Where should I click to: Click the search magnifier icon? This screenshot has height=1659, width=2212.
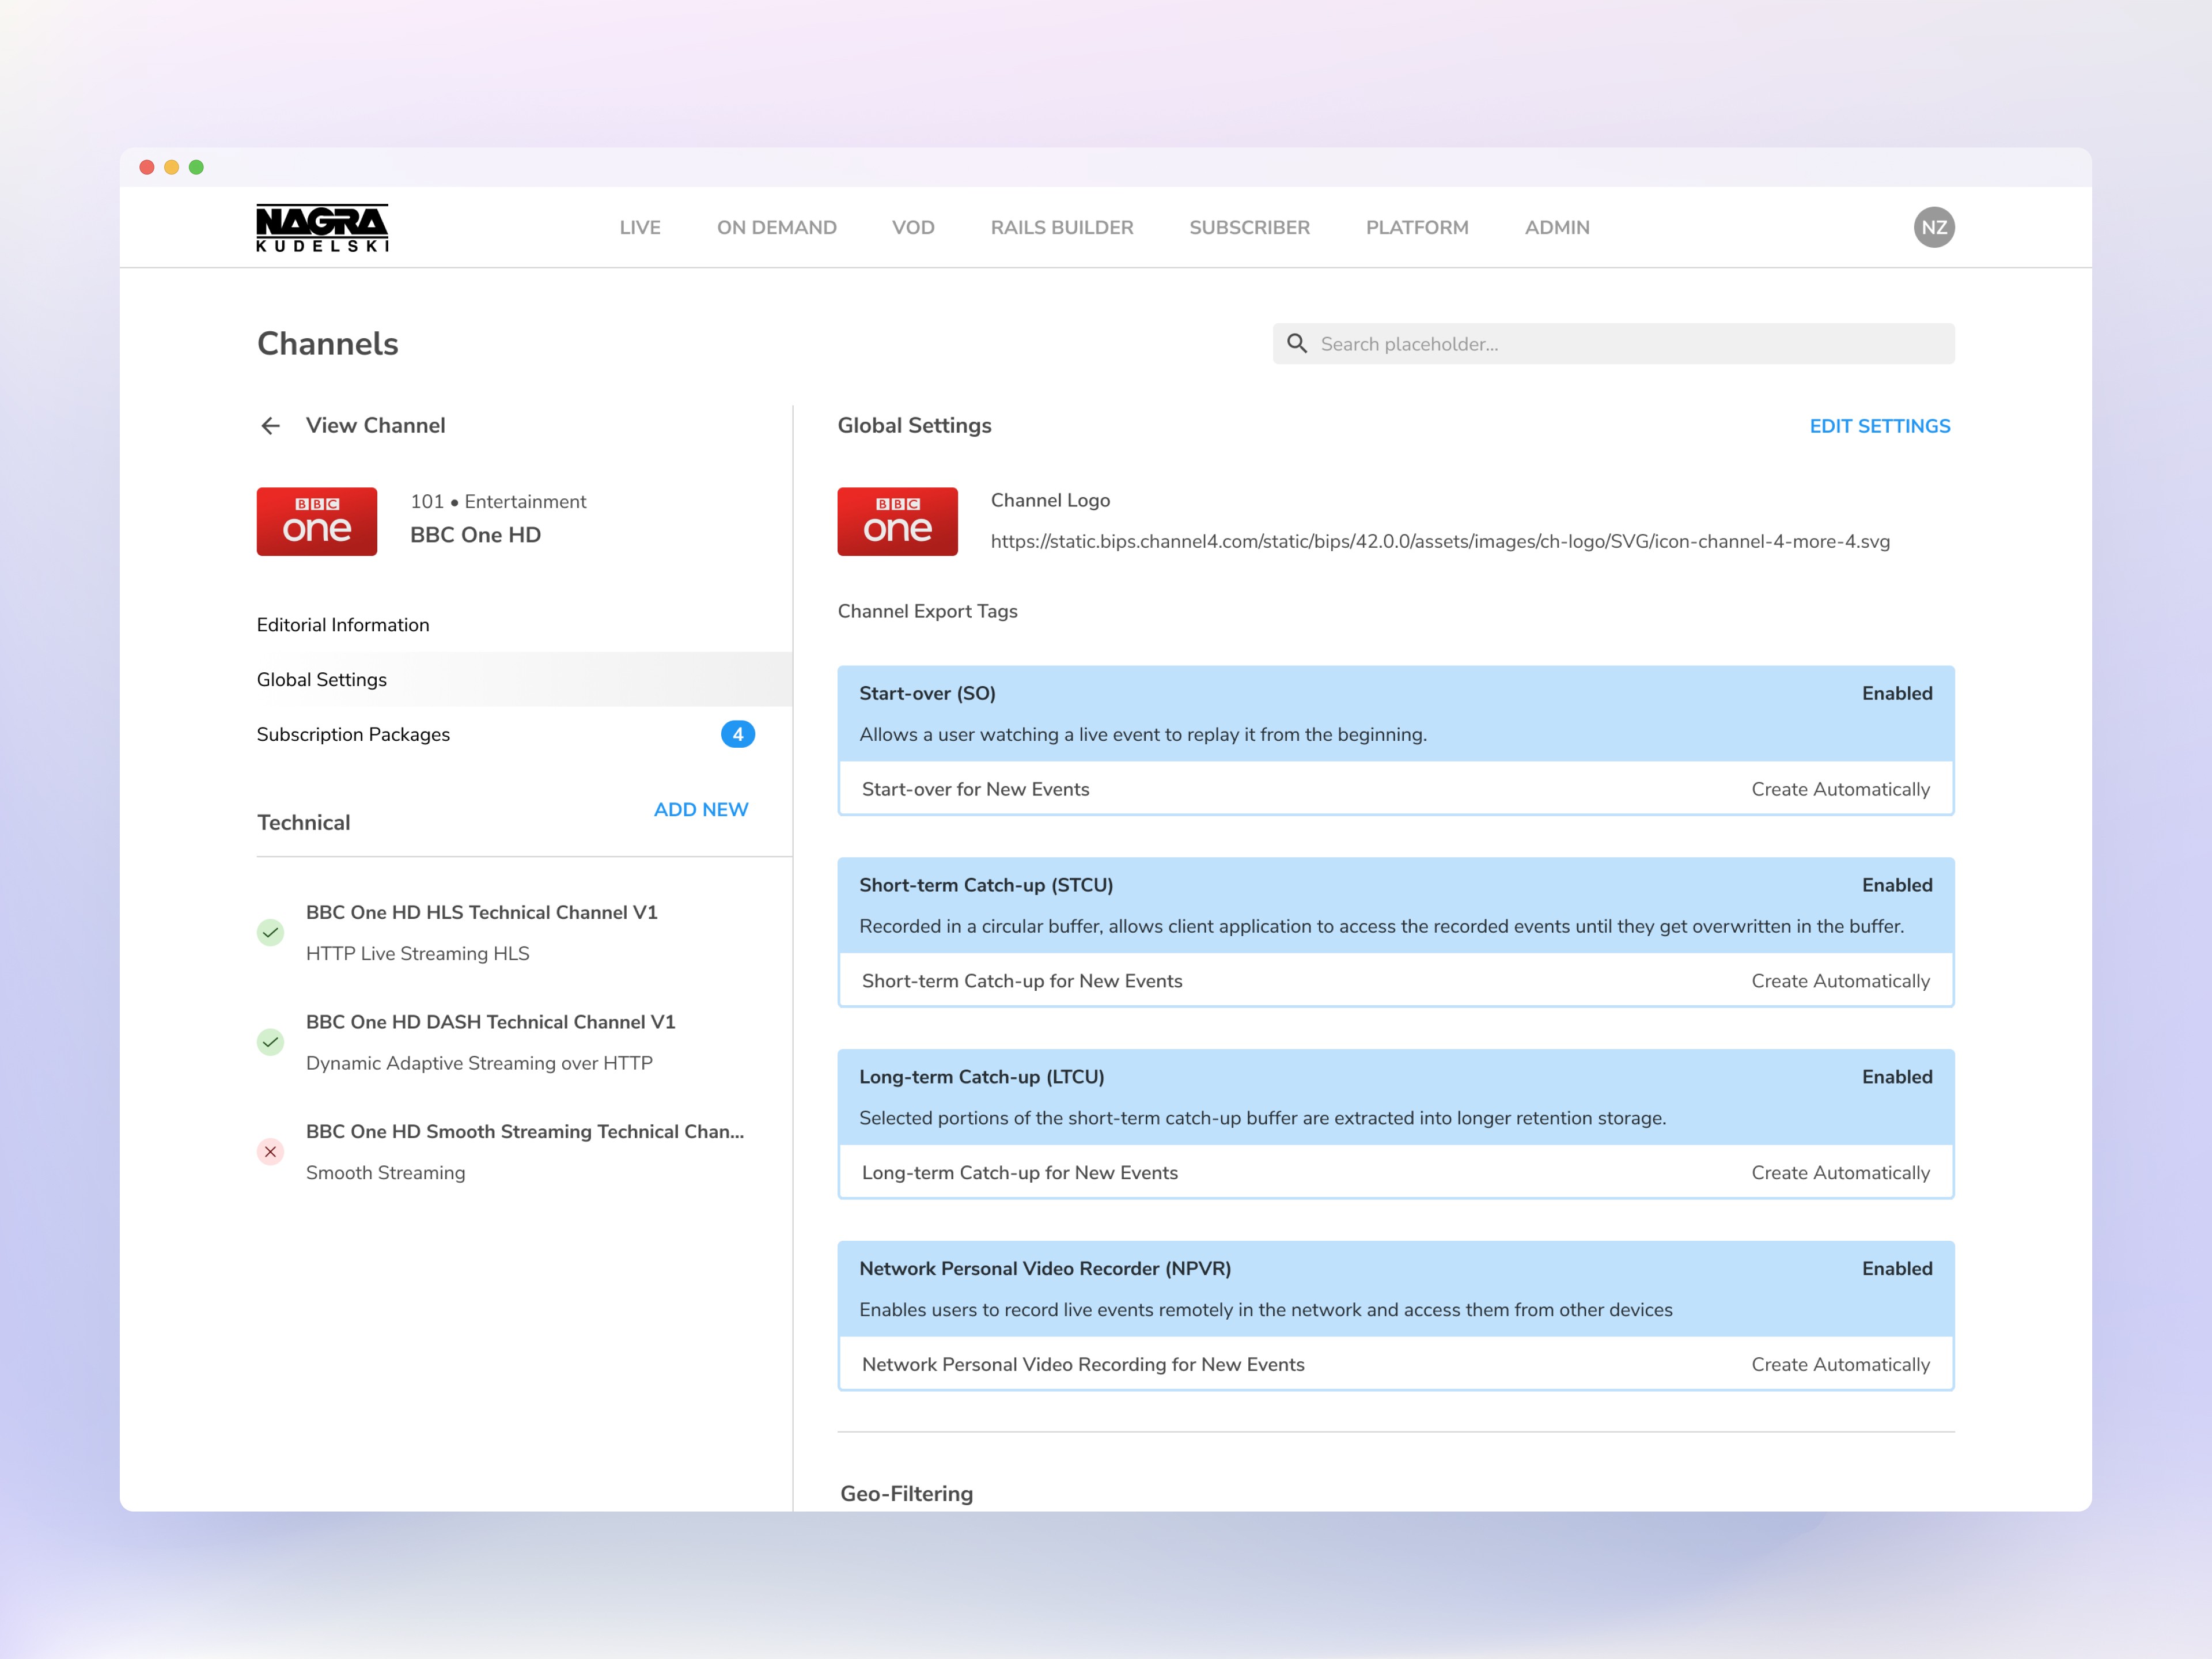[x=1296, y=344]
